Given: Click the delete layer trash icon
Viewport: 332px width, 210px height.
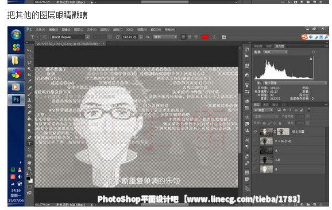Looking at the screenshot, I should [321, 204].
